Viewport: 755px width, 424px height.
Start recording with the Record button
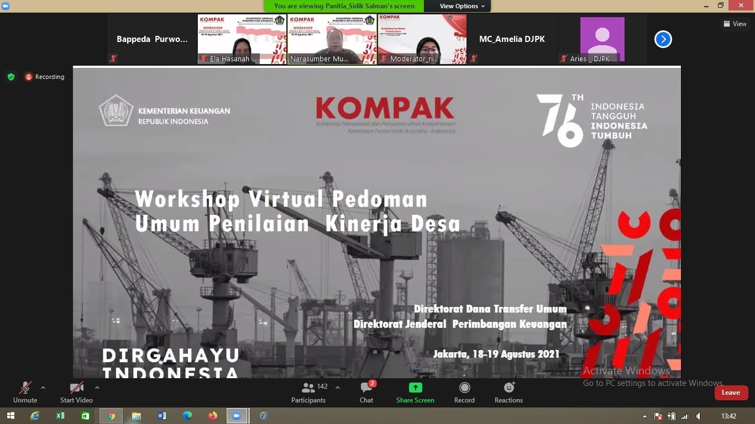464,393
